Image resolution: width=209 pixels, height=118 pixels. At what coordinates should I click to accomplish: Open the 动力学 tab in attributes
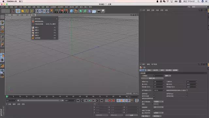pyautogui.click(x=155, y=70)
